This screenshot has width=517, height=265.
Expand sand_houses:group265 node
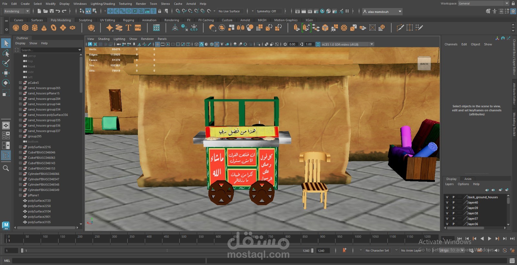tap(20, 88)
